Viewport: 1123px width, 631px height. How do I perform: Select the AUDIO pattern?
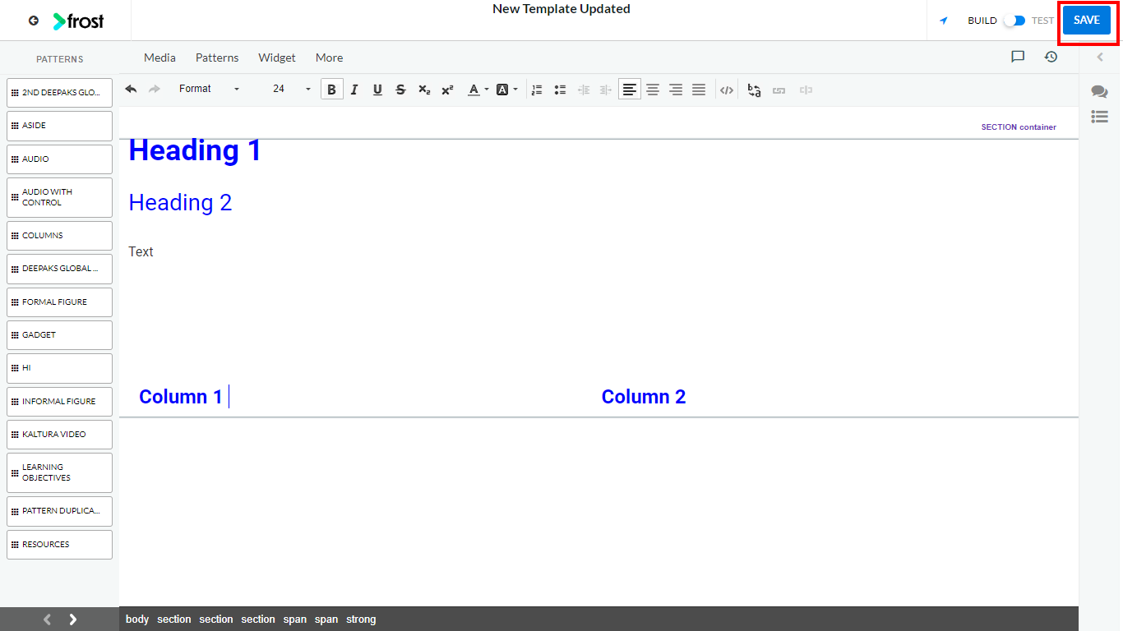click(59, 159)
